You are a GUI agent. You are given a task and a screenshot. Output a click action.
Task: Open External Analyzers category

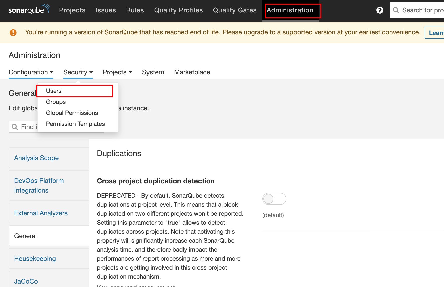[x=49, y=213]
